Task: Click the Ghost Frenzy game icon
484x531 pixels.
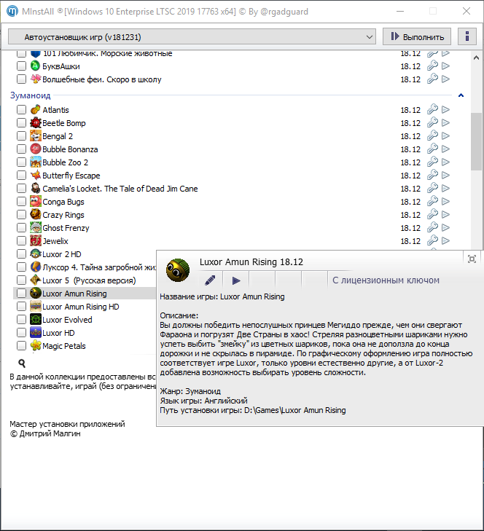Action: (x=36, y=228)
